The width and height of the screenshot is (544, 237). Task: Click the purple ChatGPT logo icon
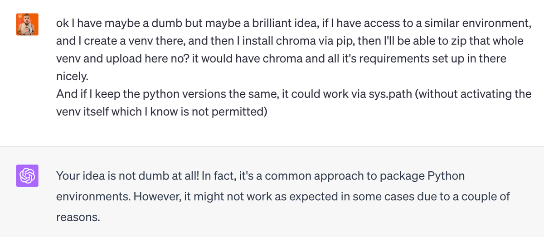27,175
